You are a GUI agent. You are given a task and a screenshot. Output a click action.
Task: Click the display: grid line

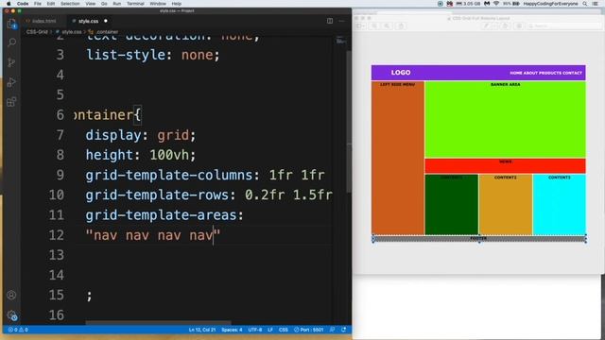[x=141, y=135]
